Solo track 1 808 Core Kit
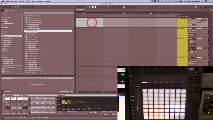 point(203,19)
